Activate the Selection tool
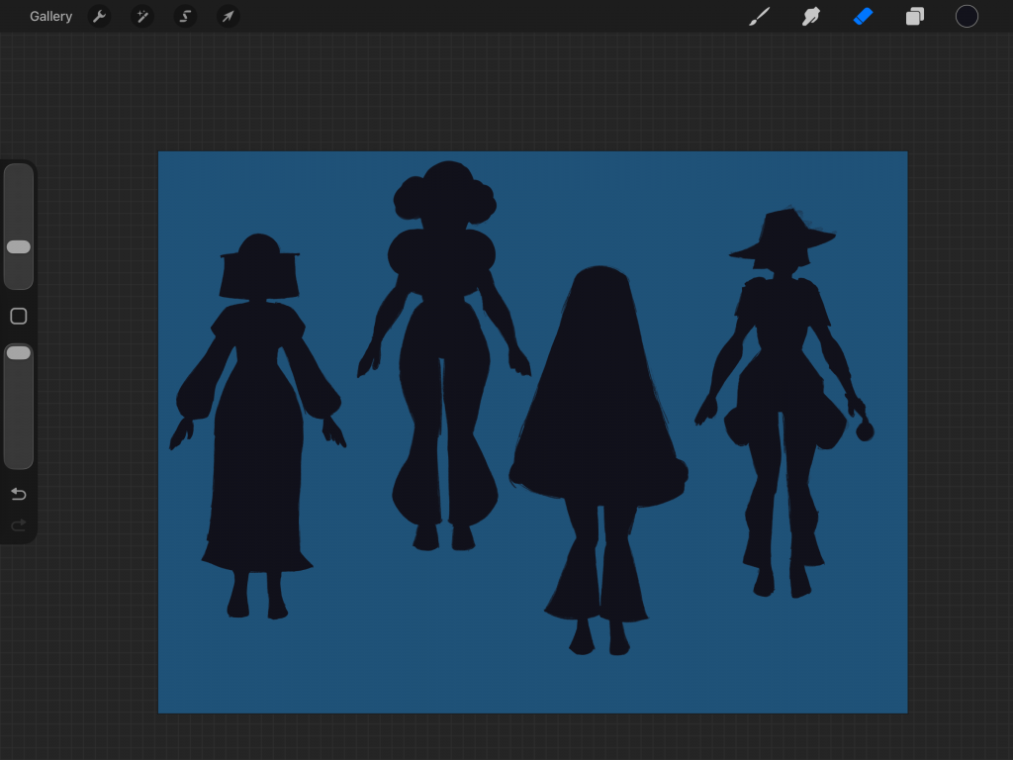Viewport: 1013px width, 760px height. 185,16
